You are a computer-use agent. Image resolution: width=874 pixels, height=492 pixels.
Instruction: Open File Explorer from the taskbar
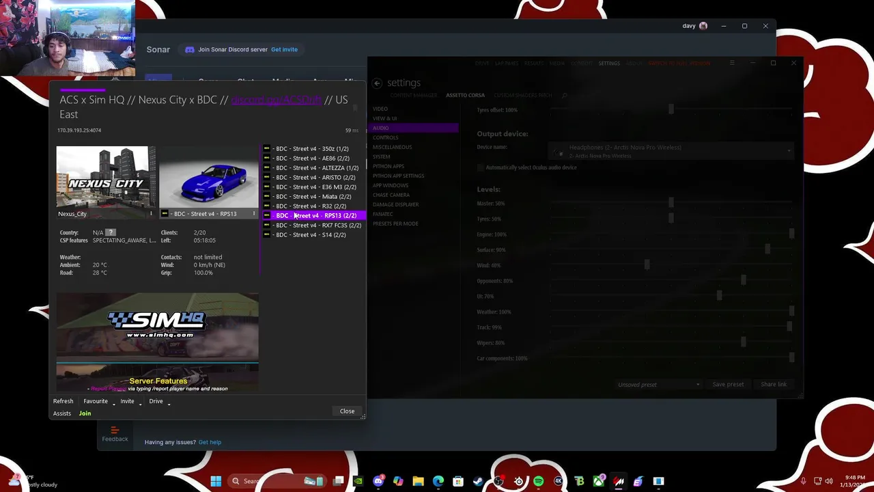418,481
